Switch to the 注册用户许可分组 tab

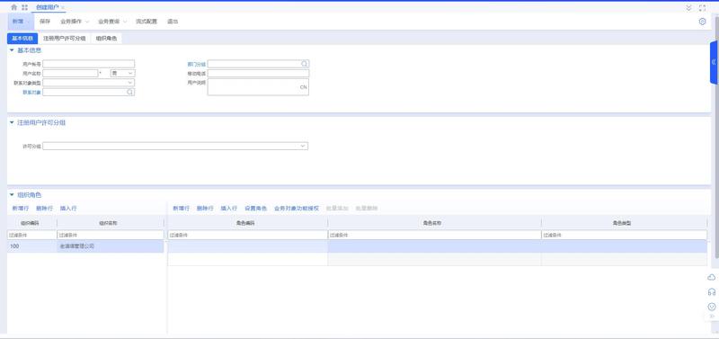pos(64,39)
